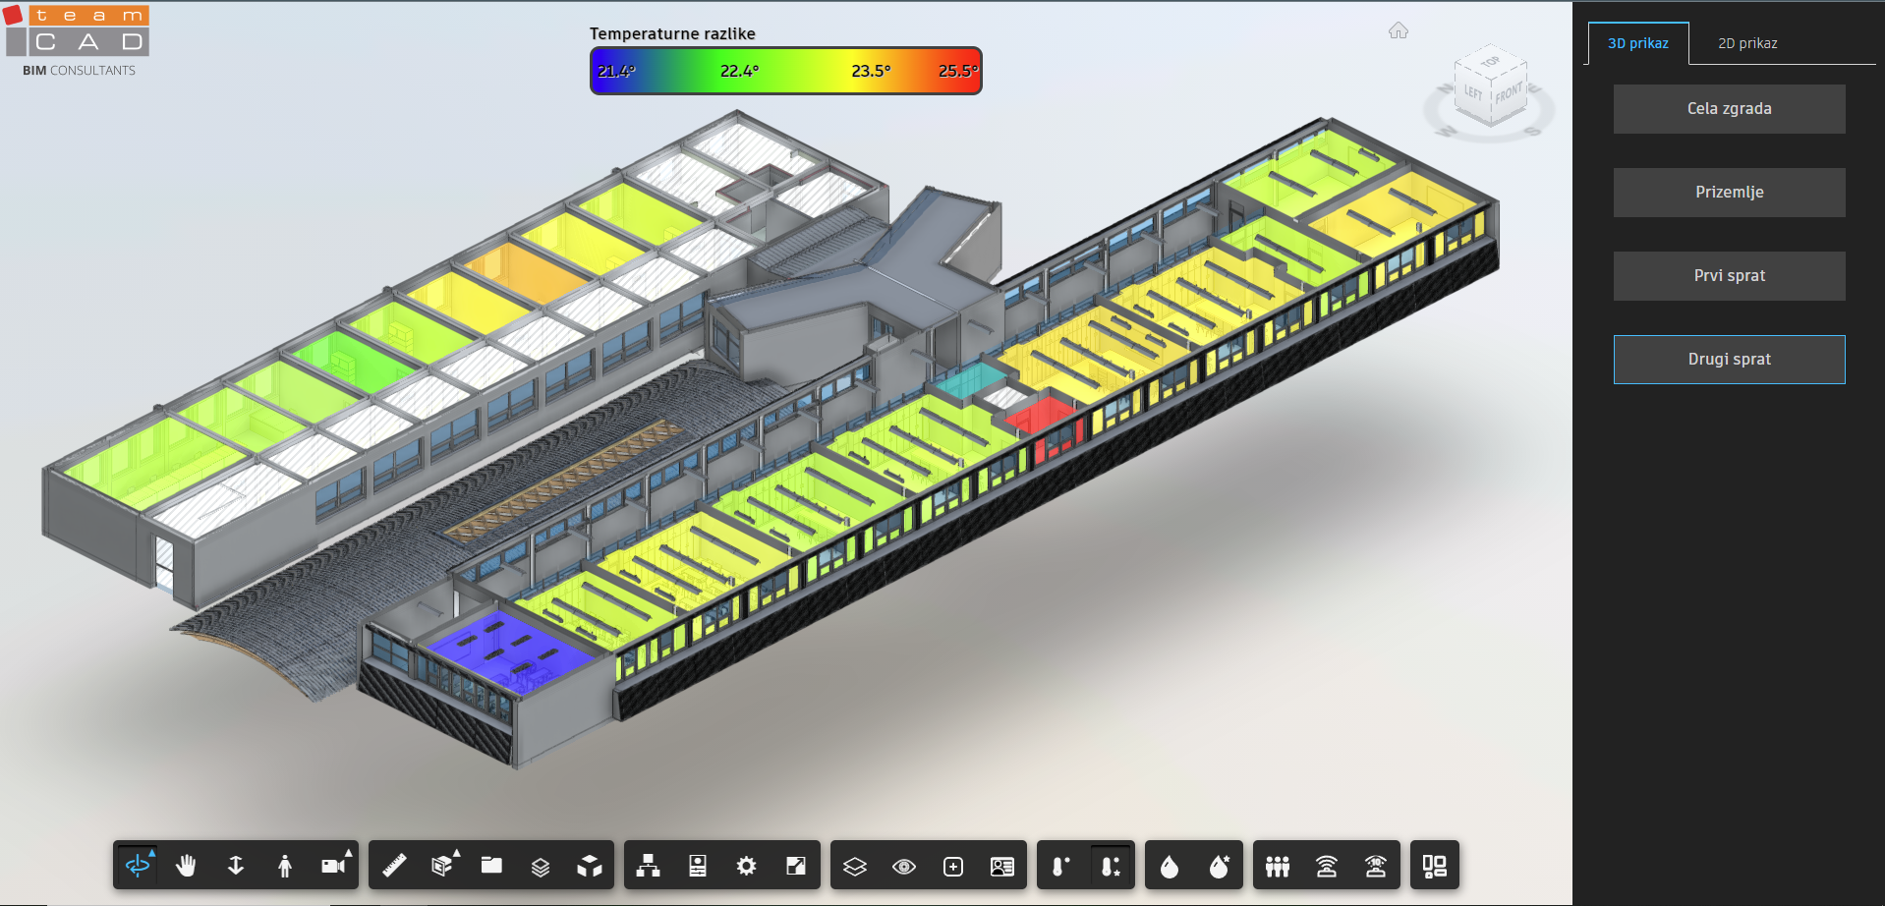
Task: Click the humidity water drop icon
Action: click(1170, 866)
